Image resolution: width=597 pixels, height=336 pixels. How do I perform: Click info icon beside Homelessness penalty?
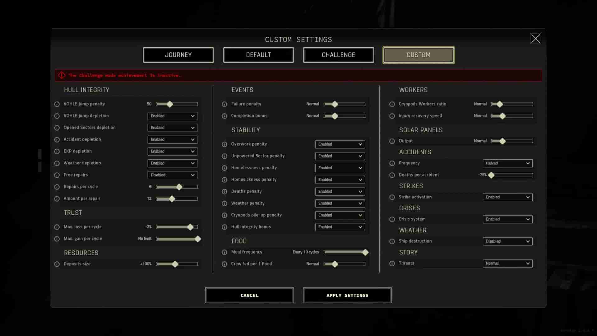pyautogui.click(x=224, y=168)
